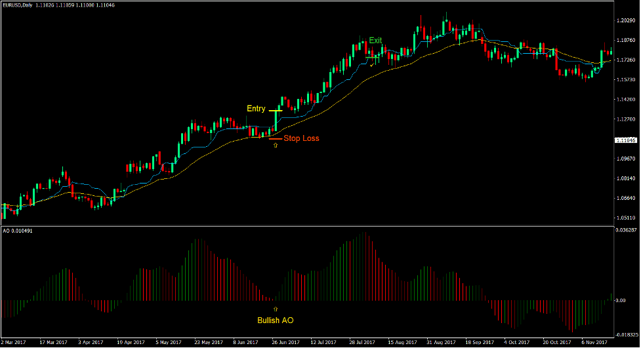Click the 8 Jun 2017 date label

pos(245,342)
